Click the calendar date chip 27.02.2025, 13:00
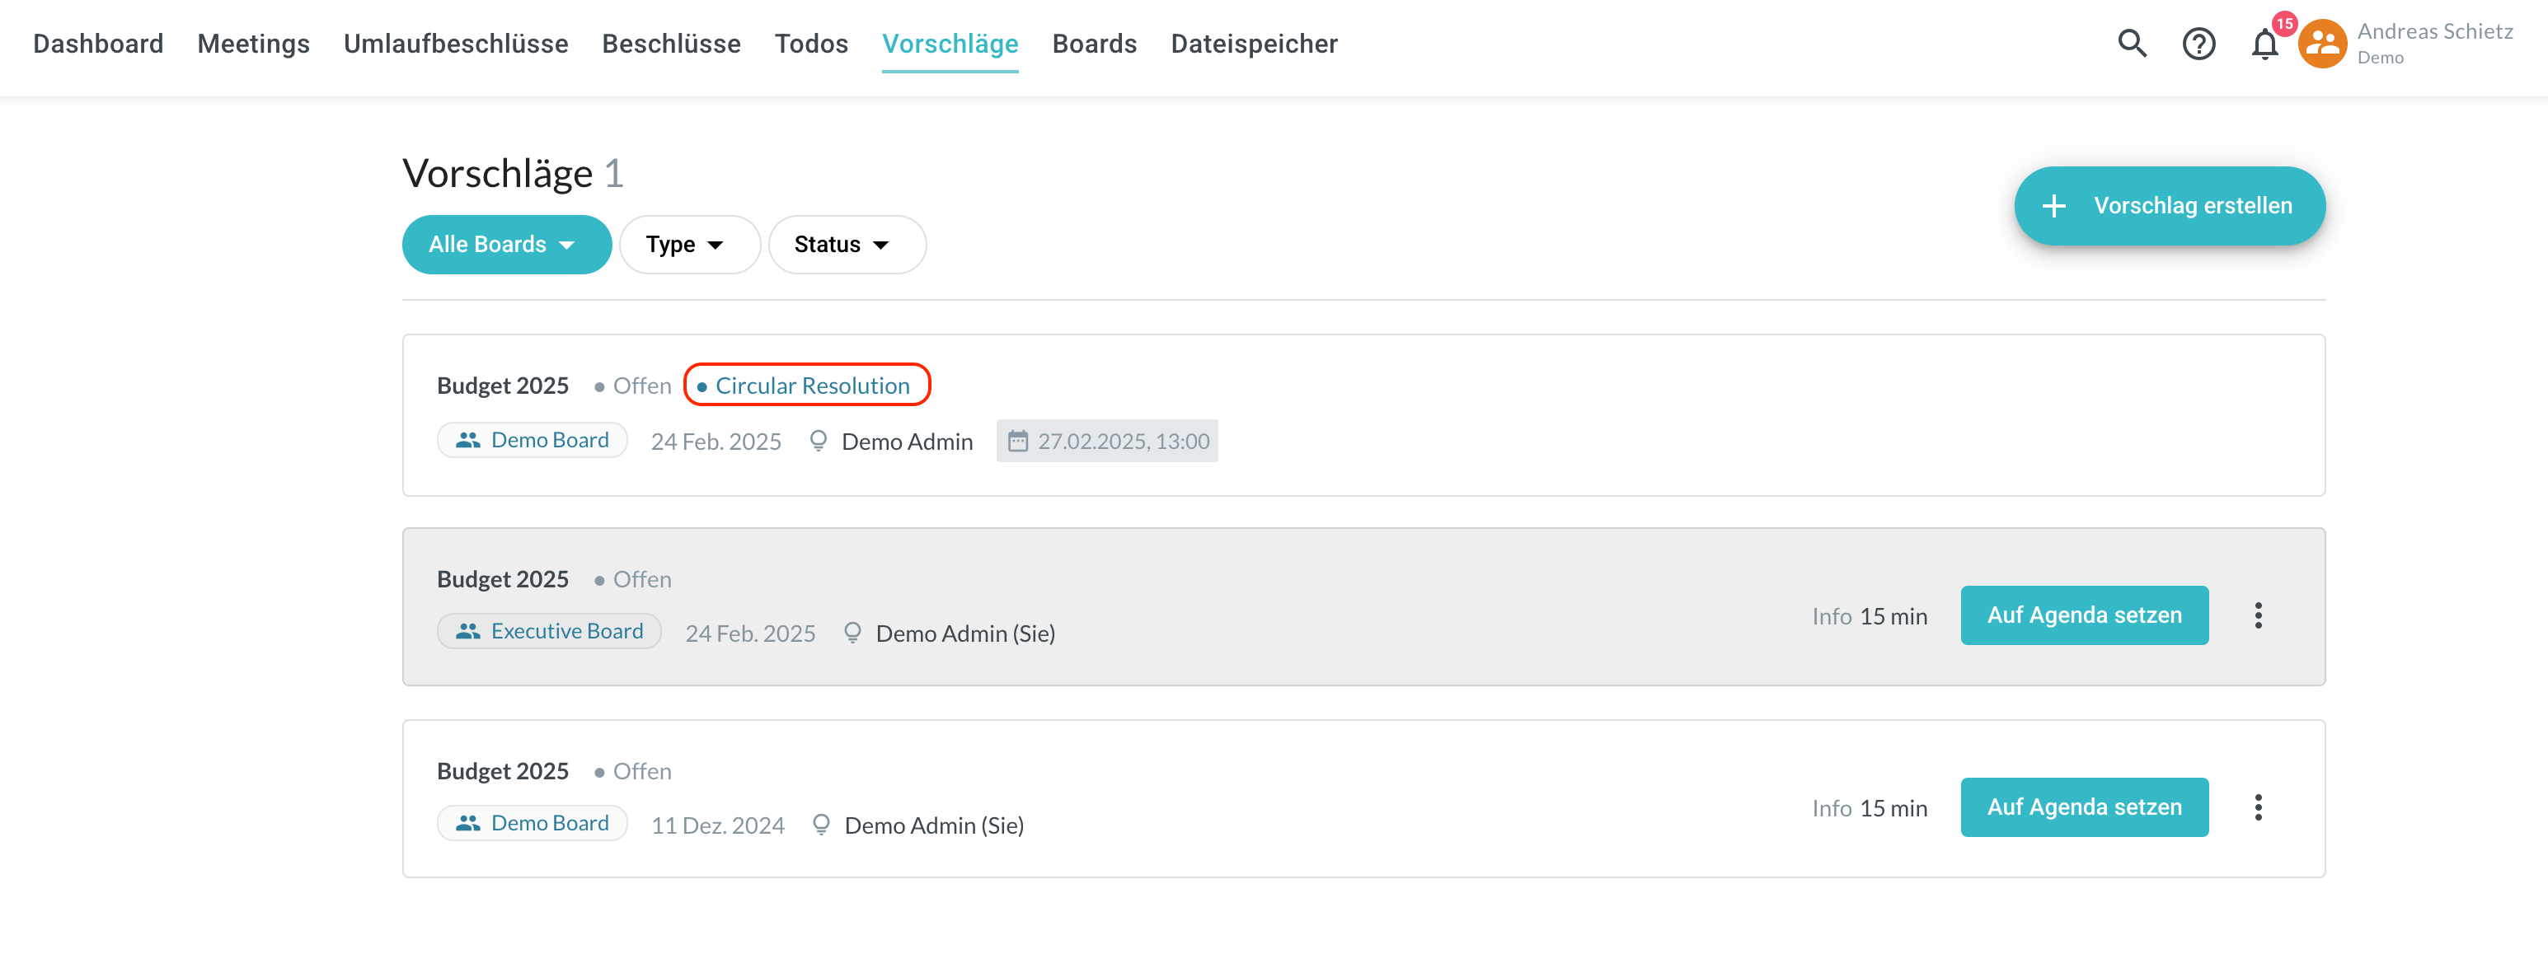 coord(1107,441)
